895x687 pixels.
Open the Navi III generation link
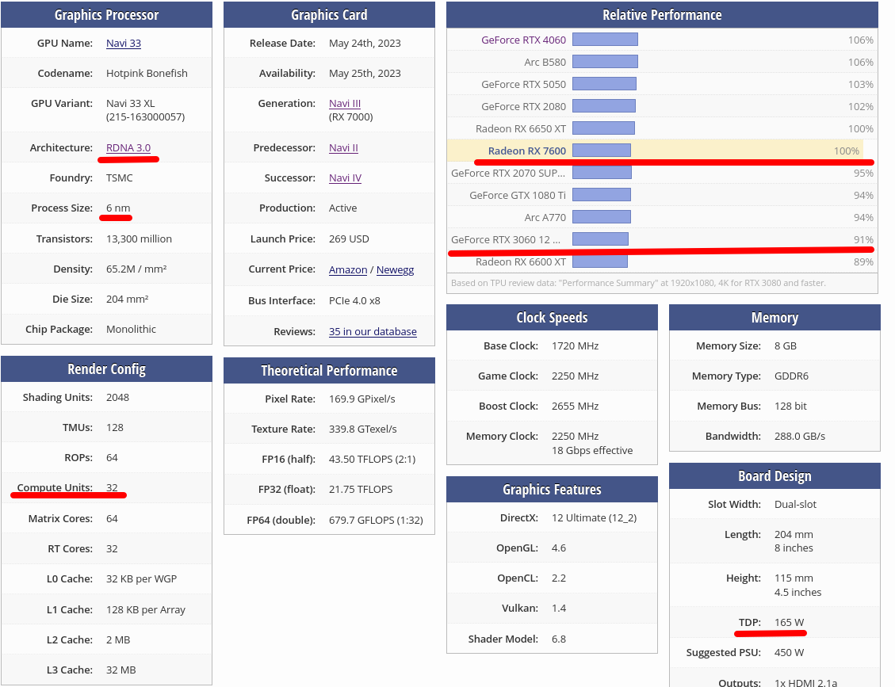(345, 103)
